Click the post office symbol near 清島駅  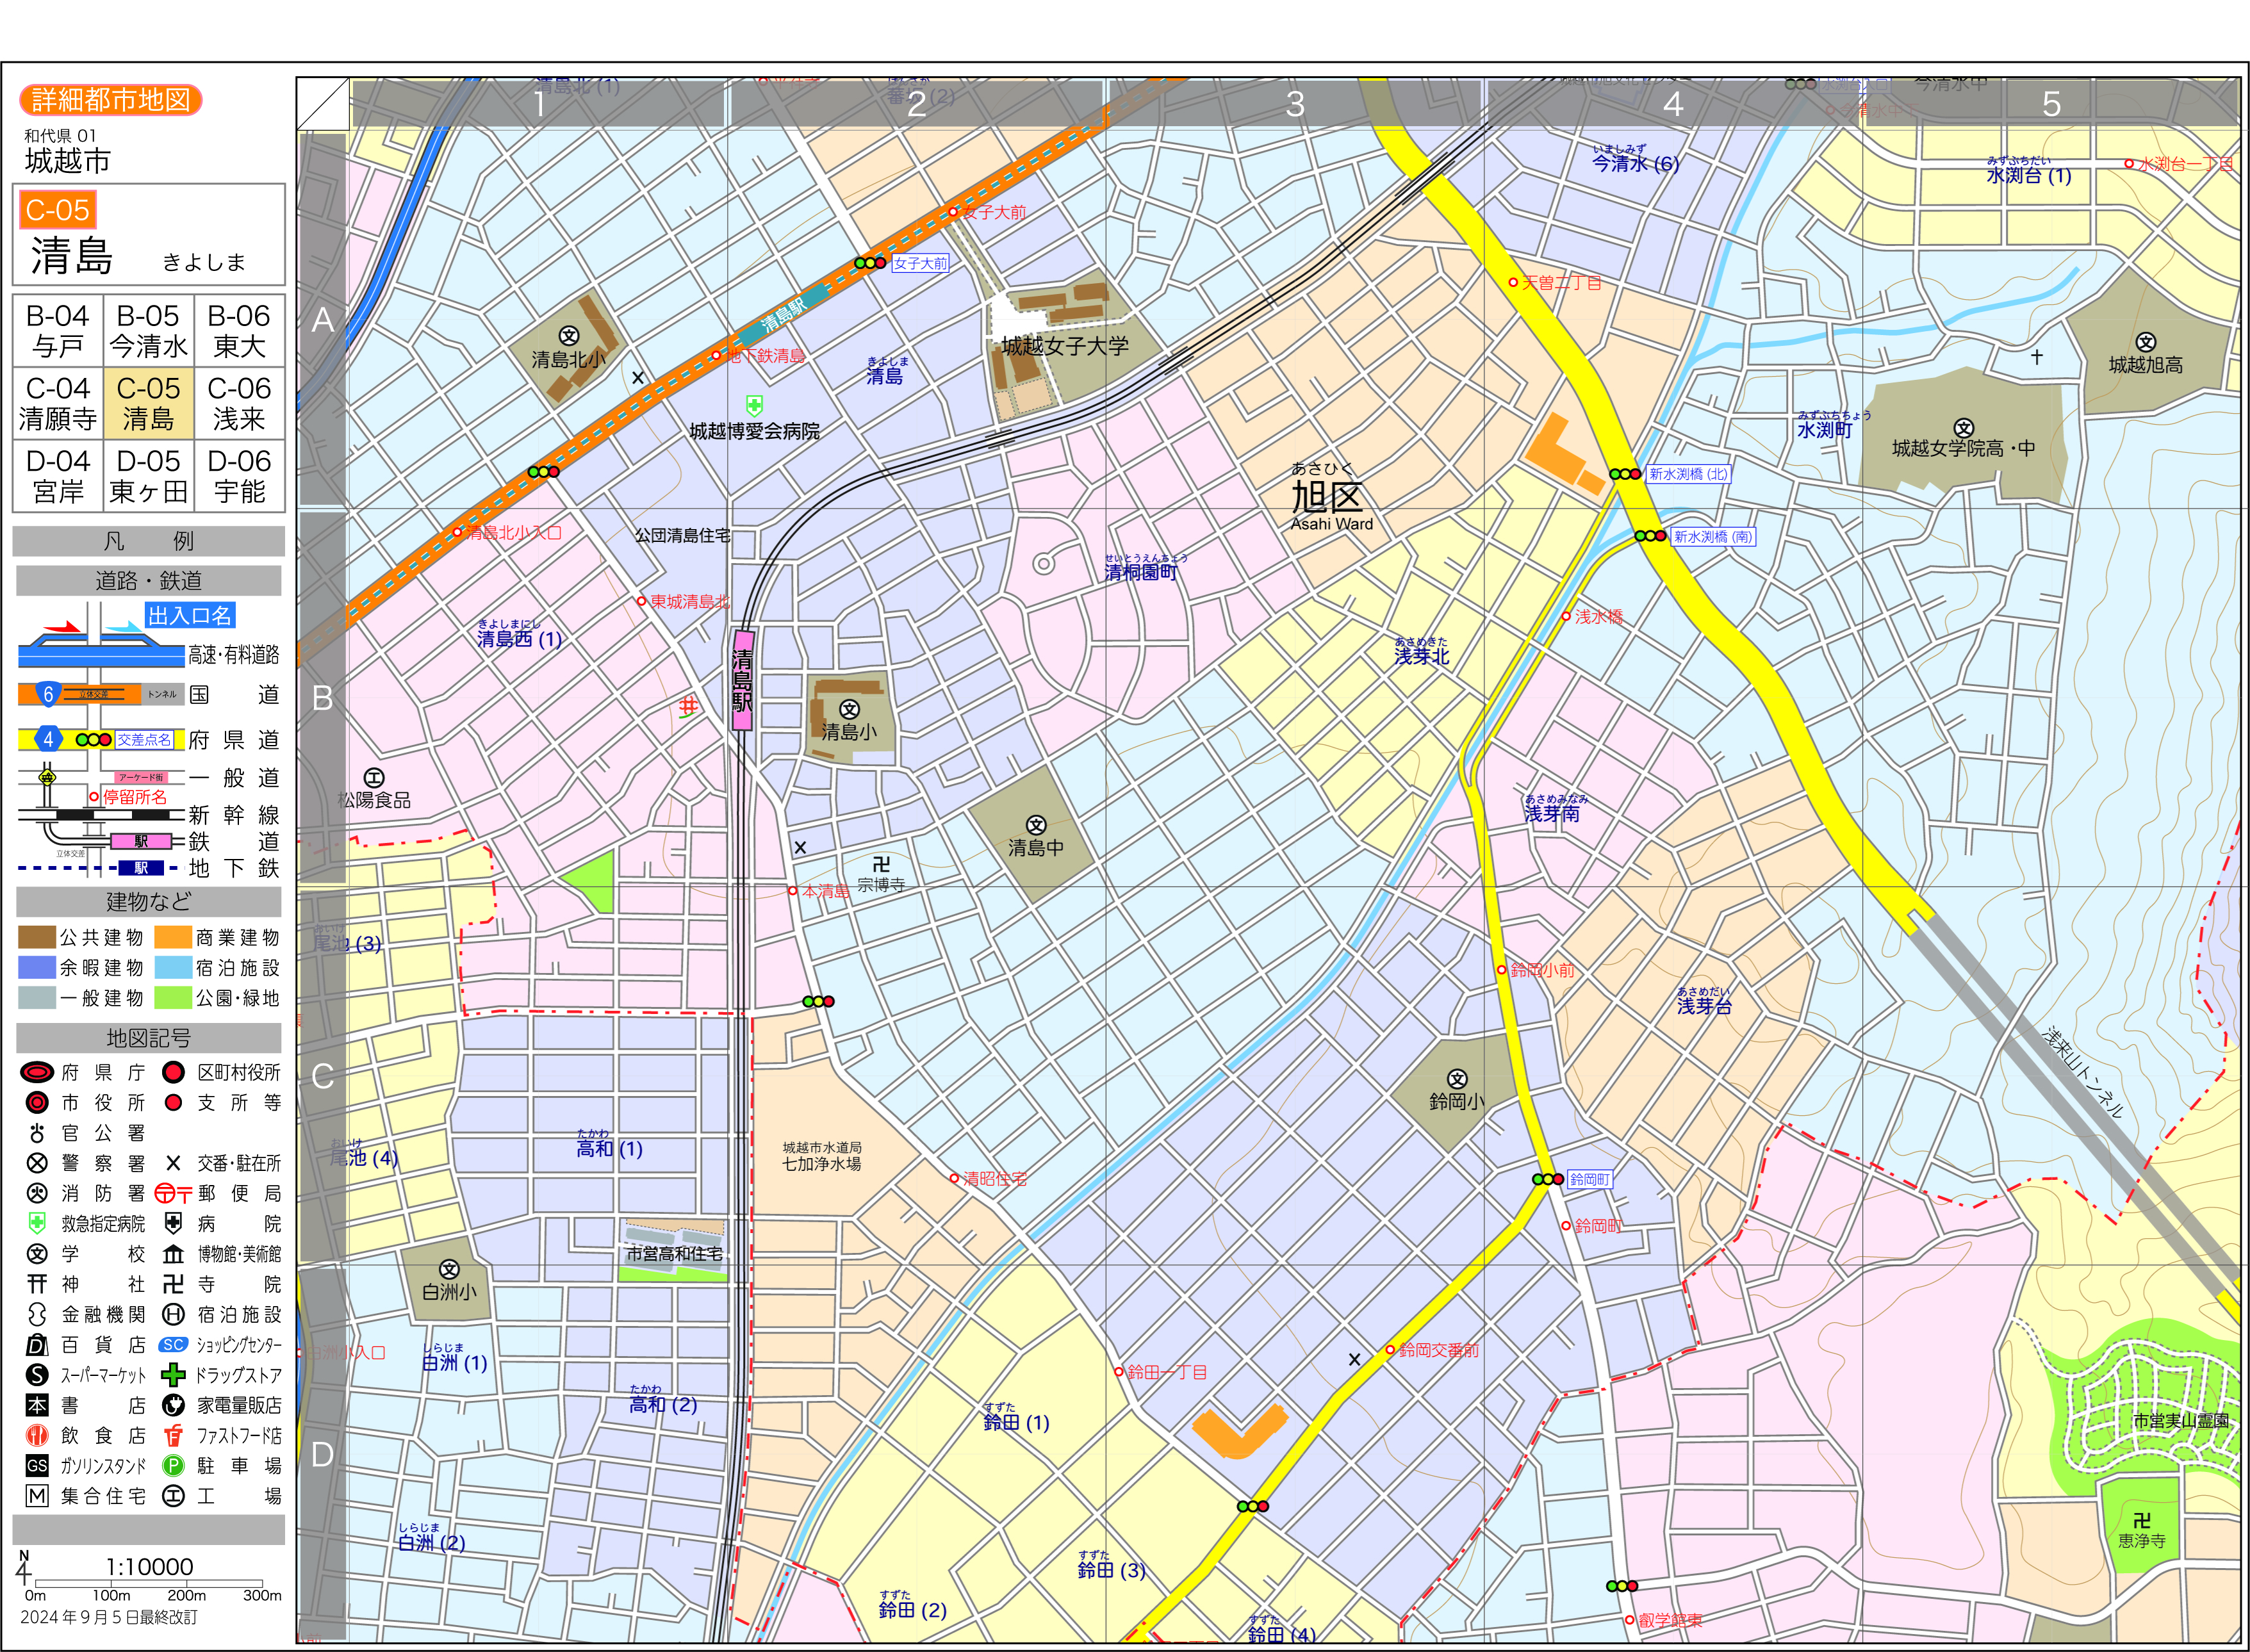click(688, 706)
